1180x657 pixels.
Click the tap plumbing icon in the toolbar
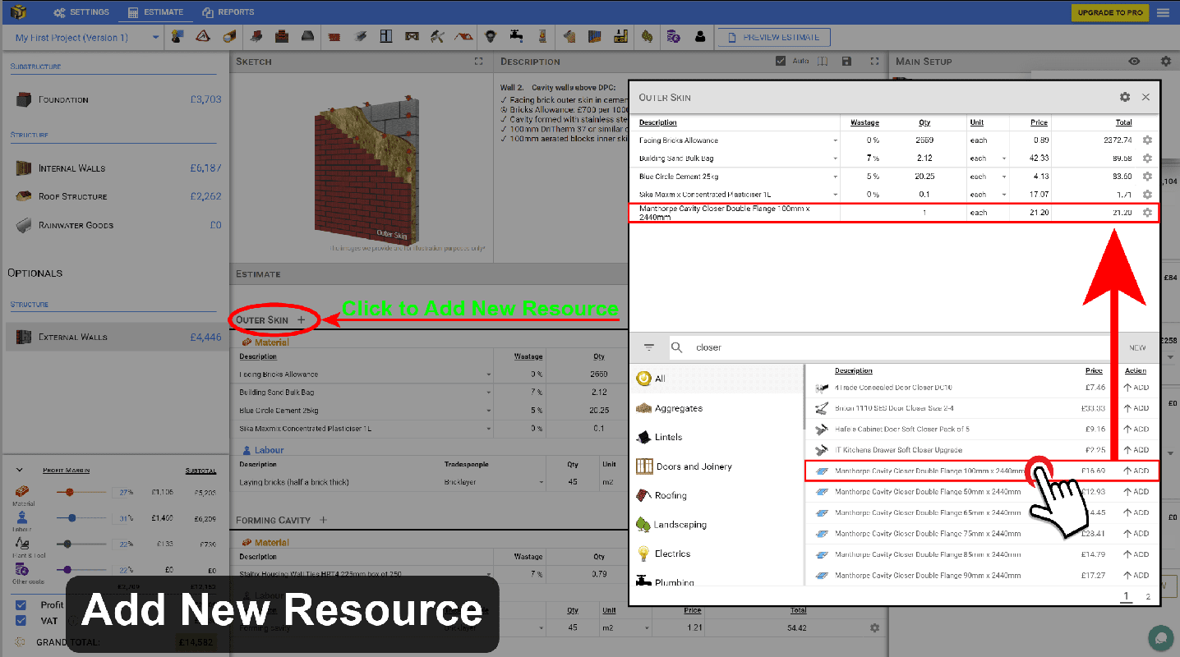pos(516,37)
